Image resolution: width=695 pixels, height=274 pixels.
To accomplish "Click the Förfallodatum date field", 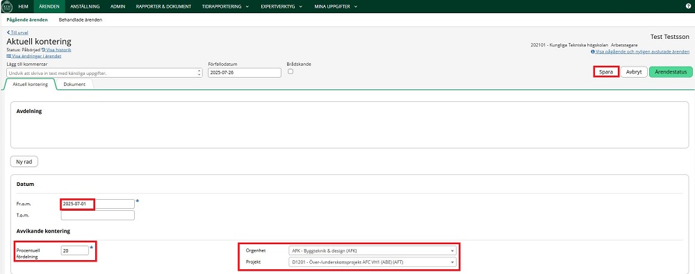I will coord(244,73).
